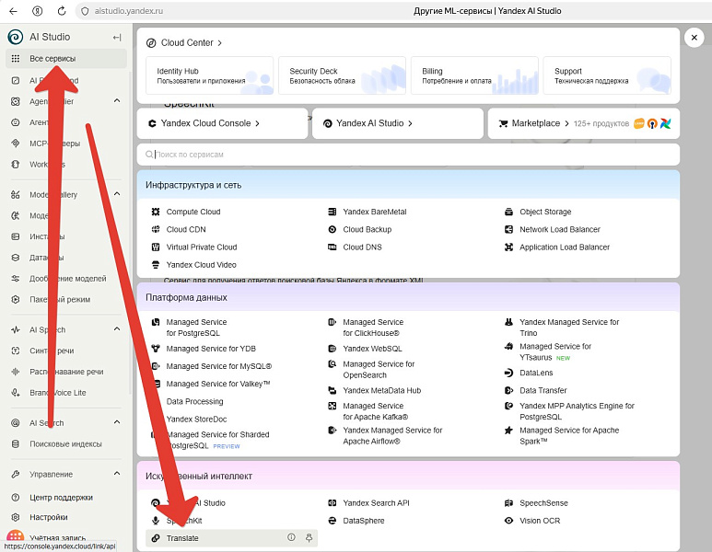Click the Managed Service for Apache Spark icon
Viewport: 712px width, 552px height.
point(509,430)
